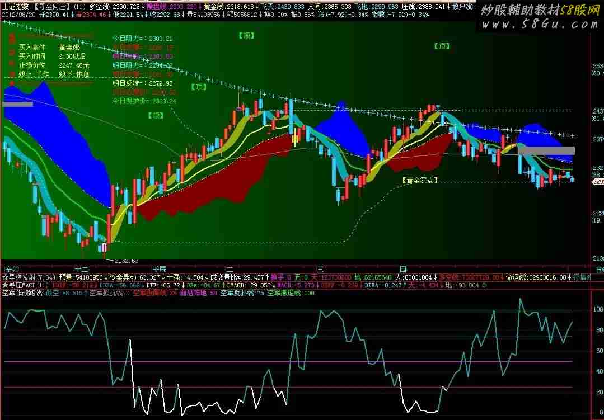Click the 买入时间 label

32,56
